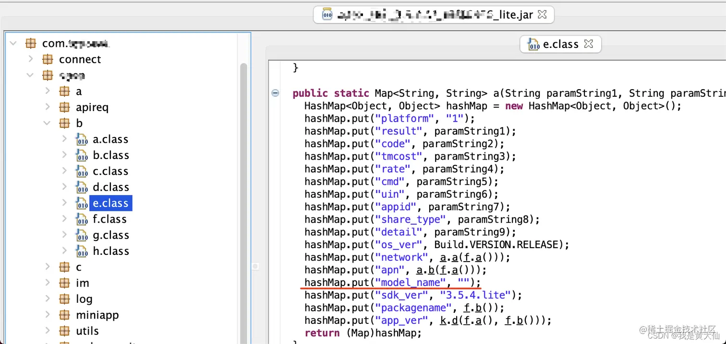The width and height of the screenshot is (726, 344).
Task: Select g.class in the tree
Action: (111, 235)
